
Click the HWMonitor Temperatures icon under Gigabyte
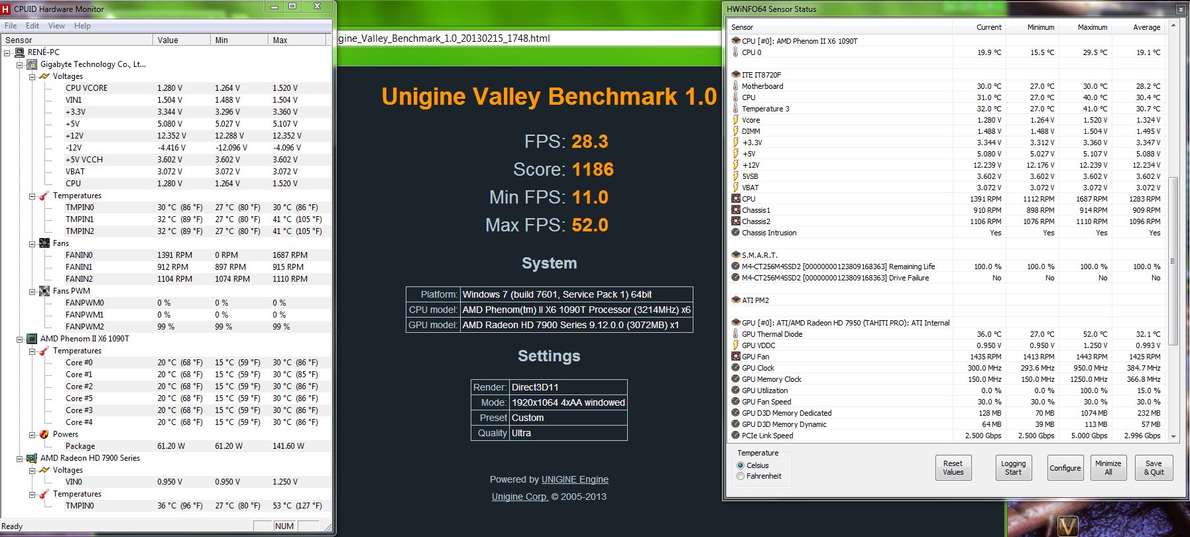point(44,196)
